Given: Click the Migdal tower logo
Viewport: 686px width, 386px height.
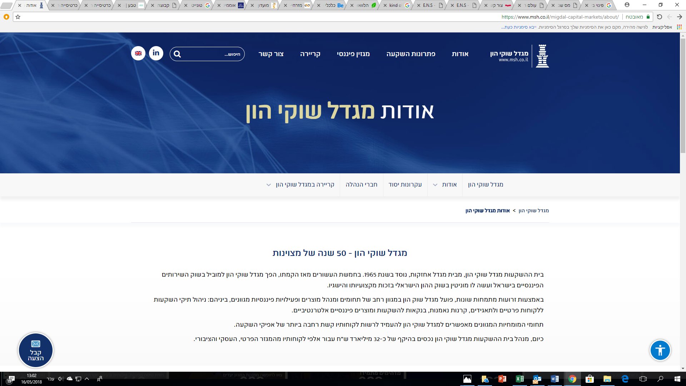Looking at the screenshot, I should [x=542, y=56].
